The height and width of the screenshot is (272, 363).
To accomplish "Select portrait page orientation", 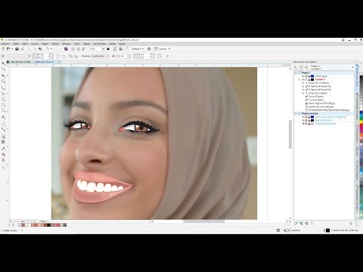I will click(x=58, y=56).
